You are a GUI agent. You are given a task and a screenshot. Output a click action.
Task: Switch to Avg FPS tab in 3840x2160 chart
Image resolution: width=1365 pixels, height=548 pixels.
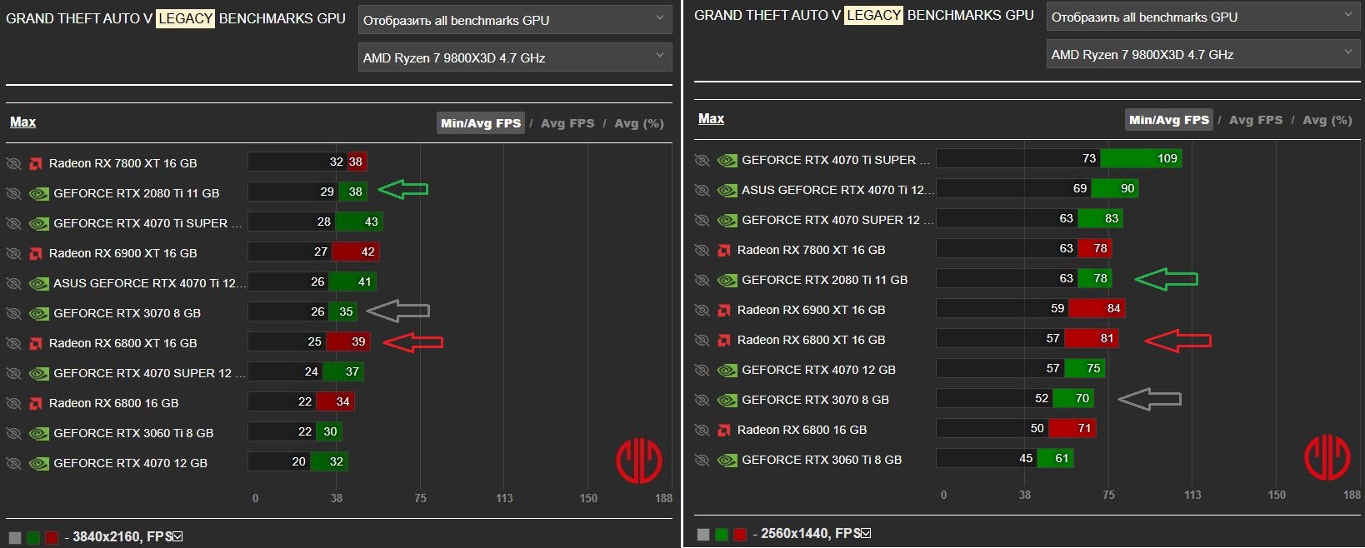(x=567, y=123)
